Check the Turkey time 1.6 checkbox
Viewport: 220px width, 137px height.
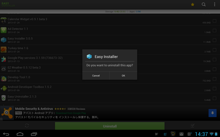(x=215, y=50)
